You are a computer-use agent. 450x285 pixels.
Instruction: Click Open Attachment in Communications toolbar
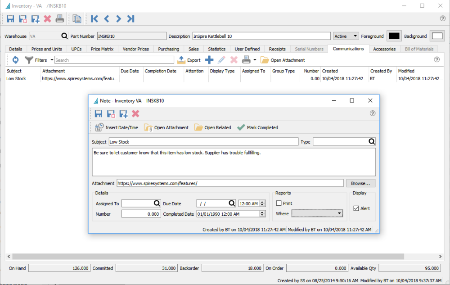point(283,60)
